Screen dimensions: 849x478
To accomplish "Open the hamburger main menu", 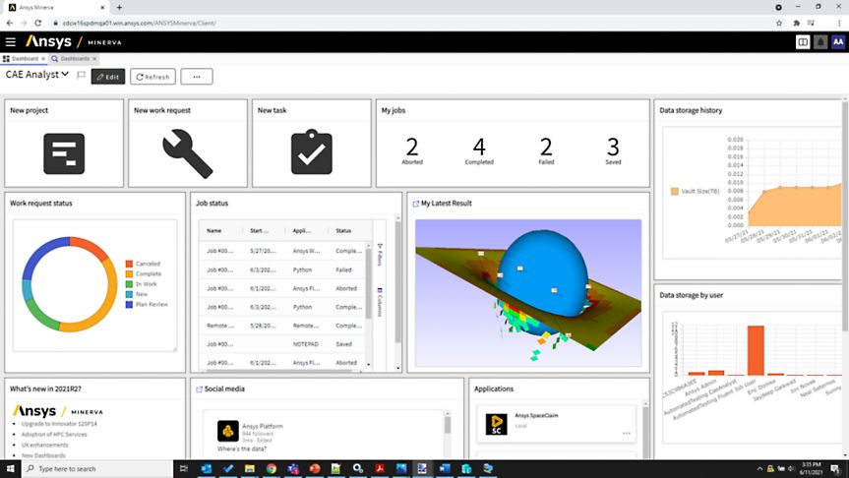I will [x=10, y=41].
